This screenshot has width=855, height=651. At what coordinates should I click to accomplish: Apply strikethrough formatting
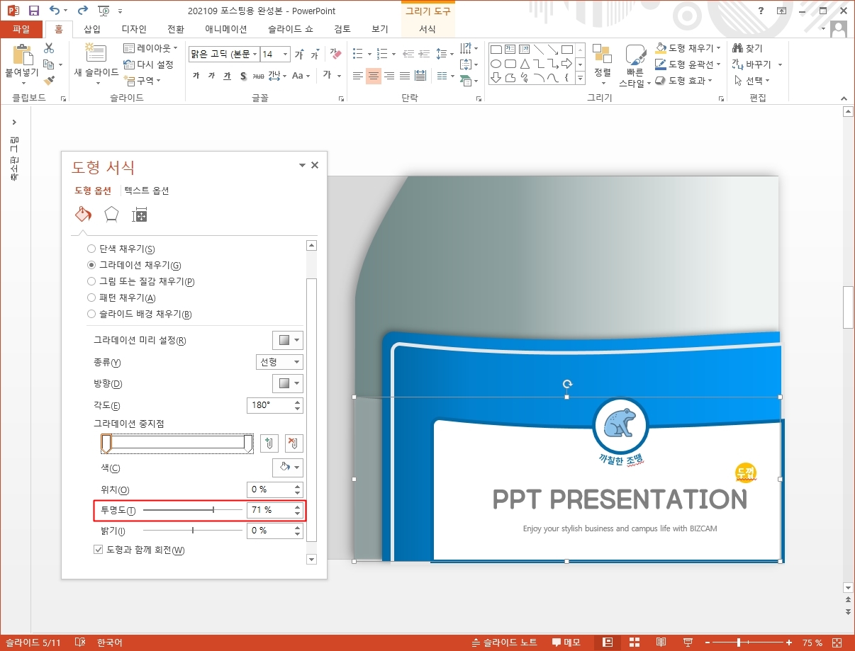point(259,76)
